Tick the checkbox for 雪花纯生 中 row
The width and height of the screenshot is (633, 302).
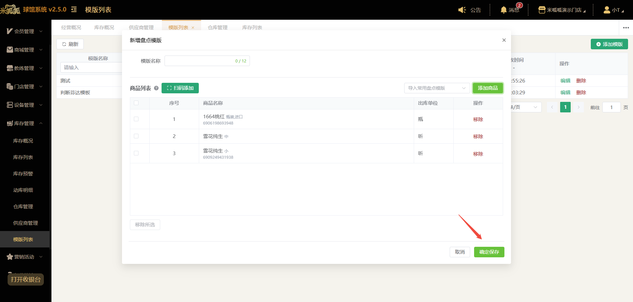click(136, 136)
